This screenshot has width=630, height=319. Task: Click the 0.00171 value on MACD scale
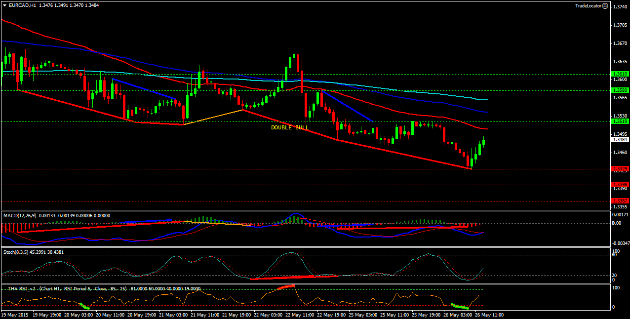click(620, 215)
